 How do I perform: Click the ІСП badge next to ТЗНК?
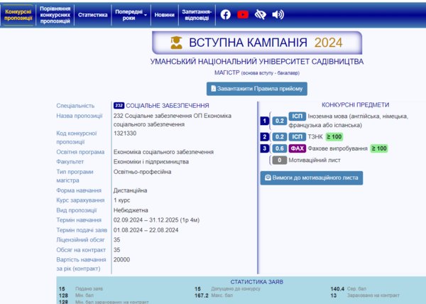pos(298,136)
